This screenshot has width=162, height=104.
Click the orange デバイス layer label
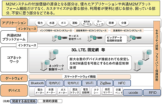tap(14, 90)
